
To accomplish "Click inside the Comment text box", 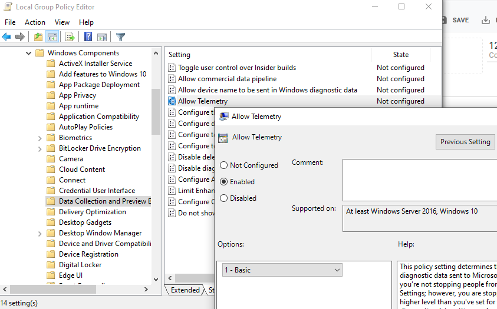I will [x=419, y=180].
